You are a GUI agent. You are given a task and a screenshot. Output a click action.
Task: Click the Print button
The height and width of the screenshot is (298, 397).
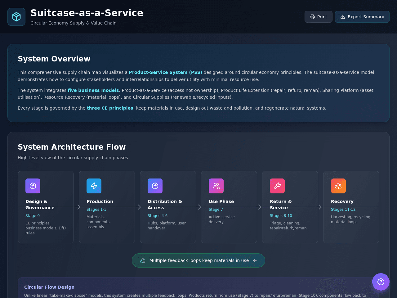click(318, 17)
